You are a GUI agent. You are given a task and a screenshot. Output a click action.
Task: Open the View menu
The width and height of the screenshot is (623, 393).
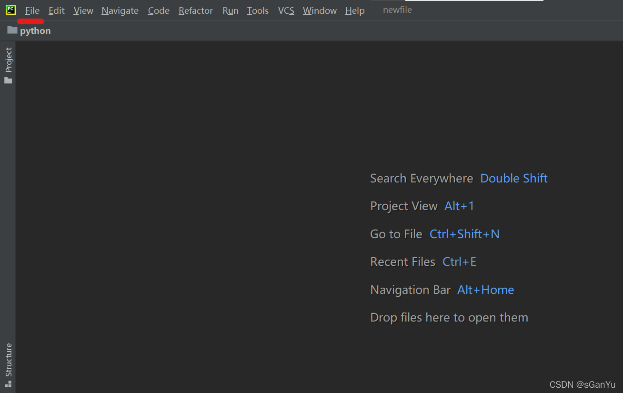coord(83,10)
